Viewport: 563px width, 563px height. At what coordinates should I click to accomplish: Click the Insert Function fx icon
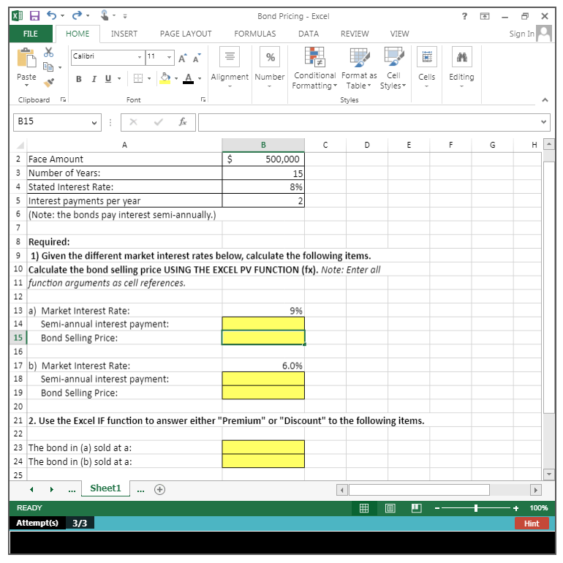(182, 122)
